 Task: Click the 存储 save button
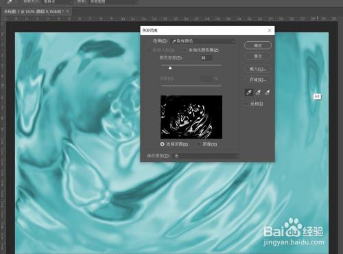[258, 80]
